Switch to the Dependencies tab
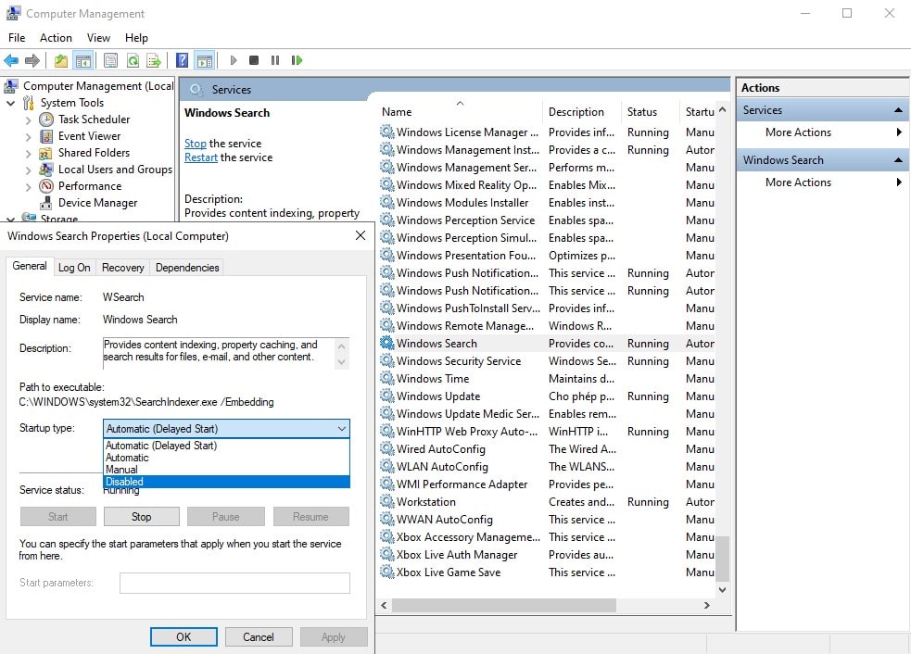Screen dimensions: 911x654 187,267
